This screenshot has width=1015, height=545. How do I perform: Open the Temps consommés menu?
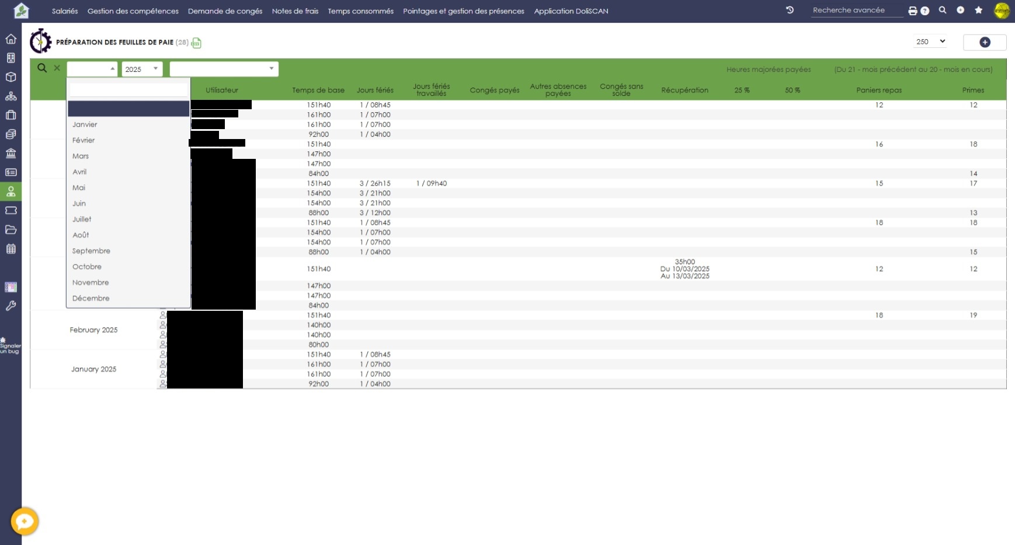click(360, 11)
